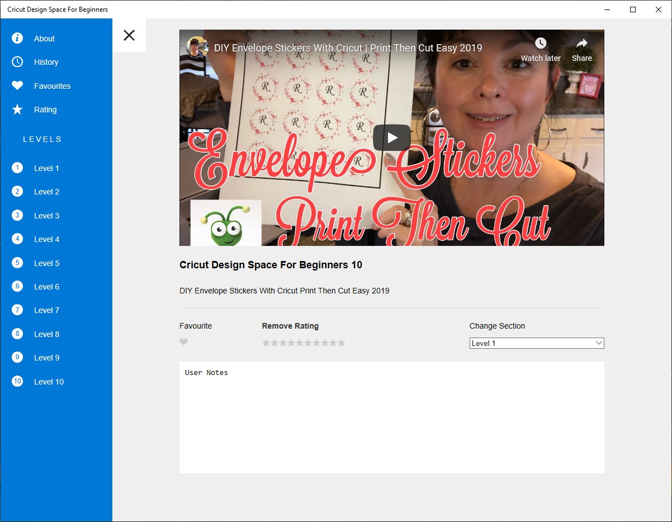This screenshot has width=672, height=522.
Task: Select Level 9 label in sidebar
Action: click(x=46, y=358)
